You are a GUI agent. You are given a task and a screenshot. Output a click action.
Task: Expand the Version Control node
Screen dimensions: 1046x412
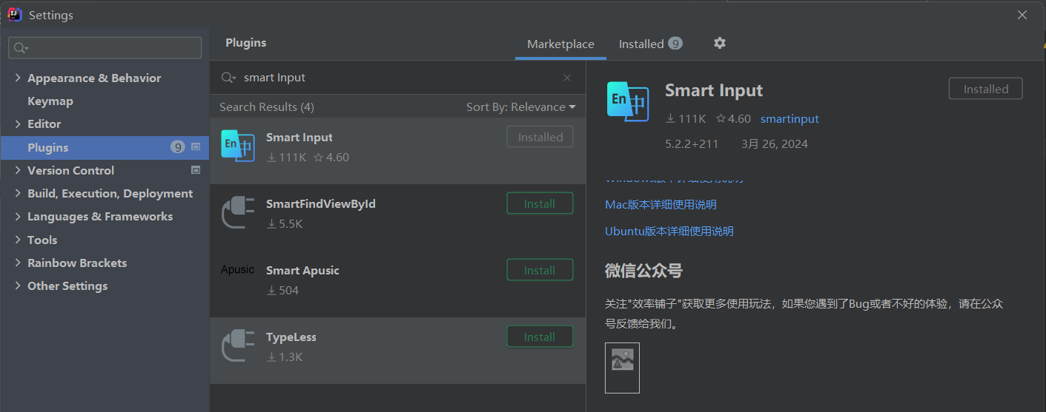18,170
